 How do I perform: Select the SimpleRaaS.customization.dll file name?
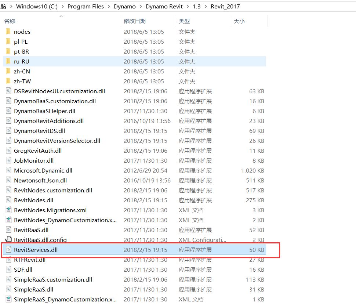coord(53,279)
